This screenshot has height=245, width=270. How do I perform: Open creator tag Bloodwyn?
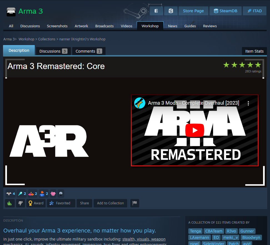click(x=251, y=237)
